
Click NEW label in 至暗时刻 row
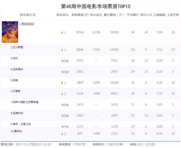click(65, 116)
